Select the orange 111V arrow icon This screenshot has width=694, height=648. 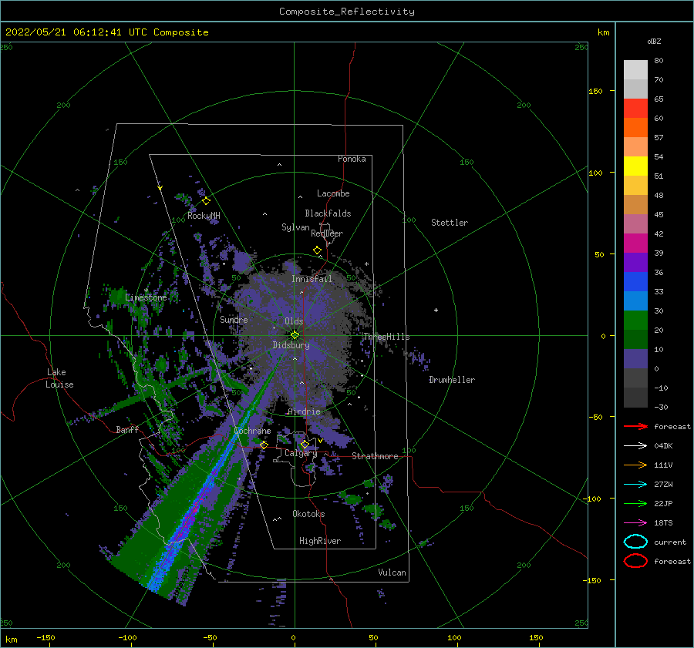tap(635, 465)
